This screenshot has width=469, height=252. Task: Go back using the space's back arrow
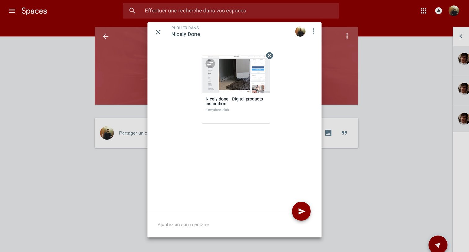106,36
